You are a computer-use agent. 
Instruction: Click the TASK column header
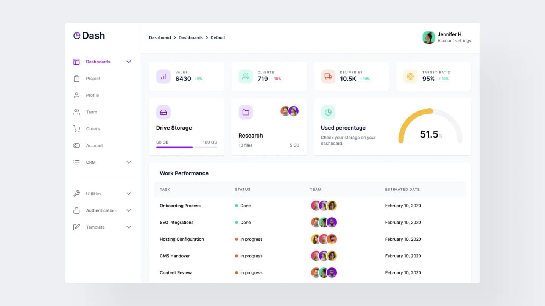tap(165, 189)
